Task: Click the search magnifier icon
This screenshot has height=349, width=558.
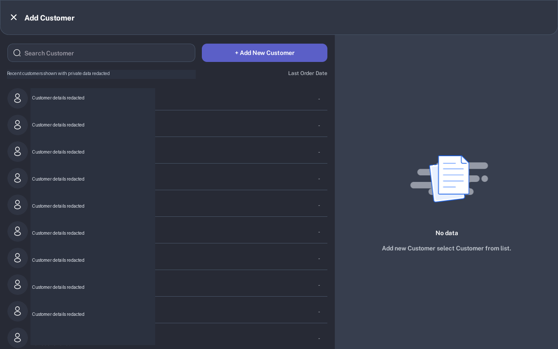Action: (x=17, y=53)
